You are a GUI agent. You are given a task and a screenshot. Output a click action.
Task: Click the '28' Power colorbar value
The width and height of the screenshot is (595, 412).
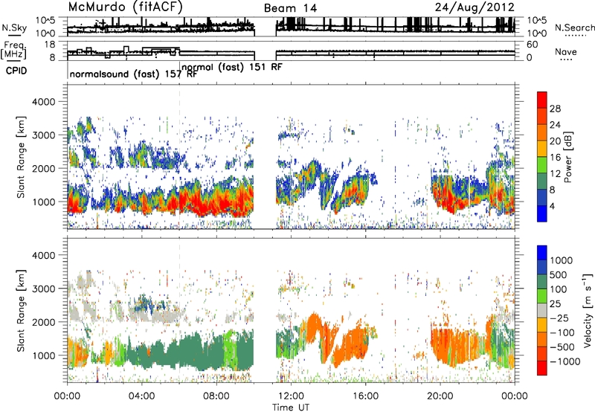(555, 109)
